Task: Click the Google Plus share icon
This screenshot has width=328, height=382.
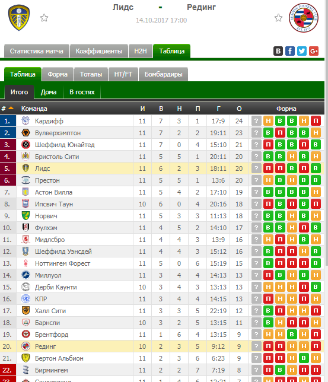Action: point(314,51)
